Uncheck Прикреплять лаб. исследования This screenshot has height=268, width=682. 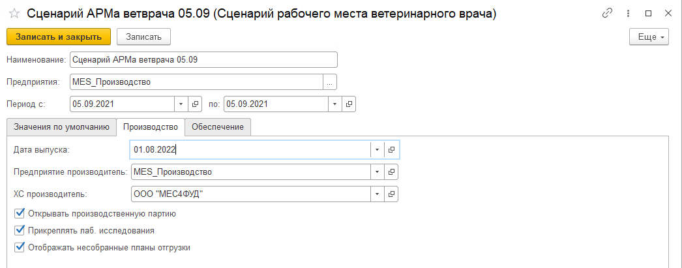[x=18, y=230]
